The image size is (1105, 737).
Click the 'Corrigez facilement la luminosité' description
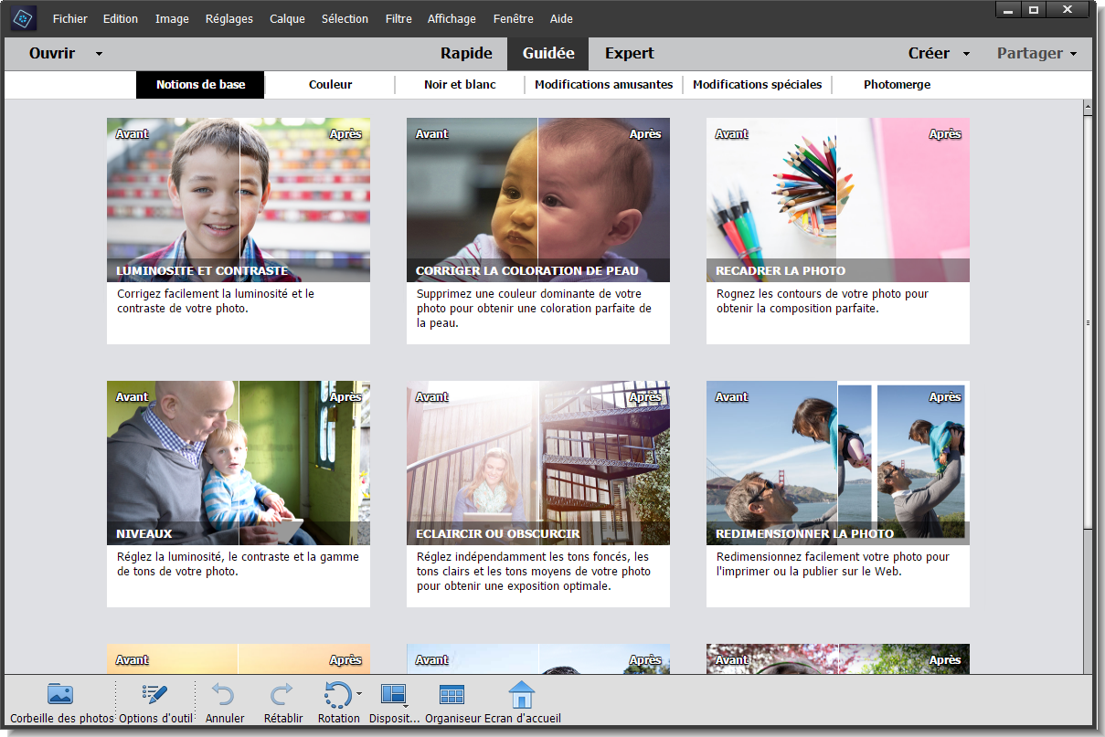[216, 301]
